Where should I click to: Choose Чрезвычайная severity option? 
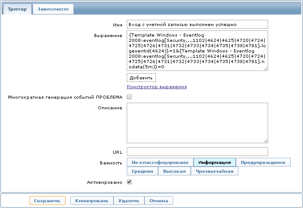(214, 171)
